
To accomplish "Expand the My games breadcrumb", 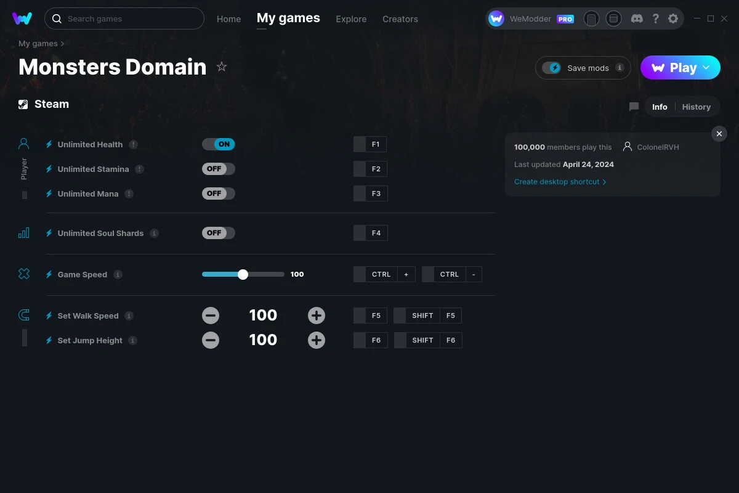I will 38,43.
